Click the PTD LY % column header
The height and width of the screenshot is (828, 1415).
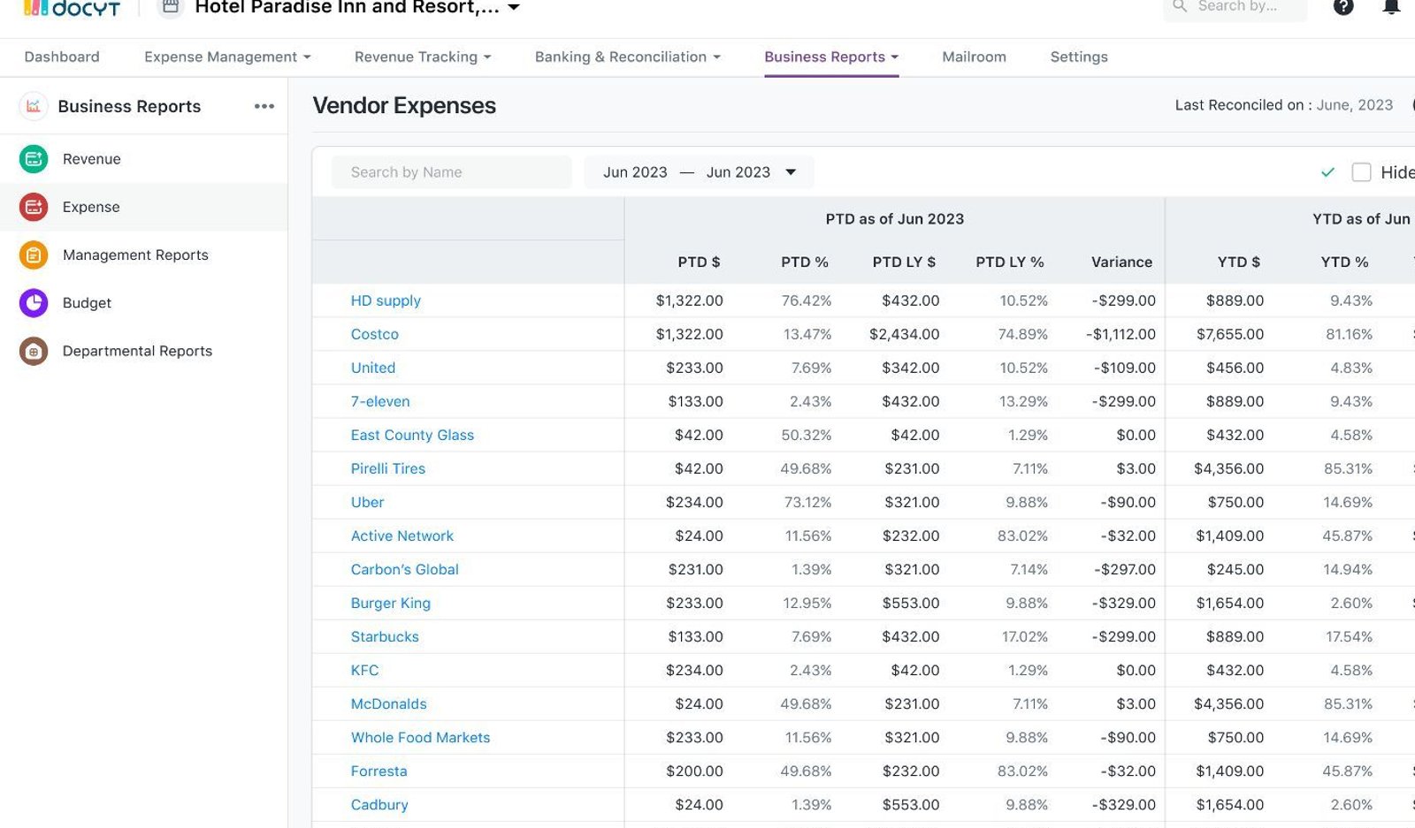click(1010, 262)
